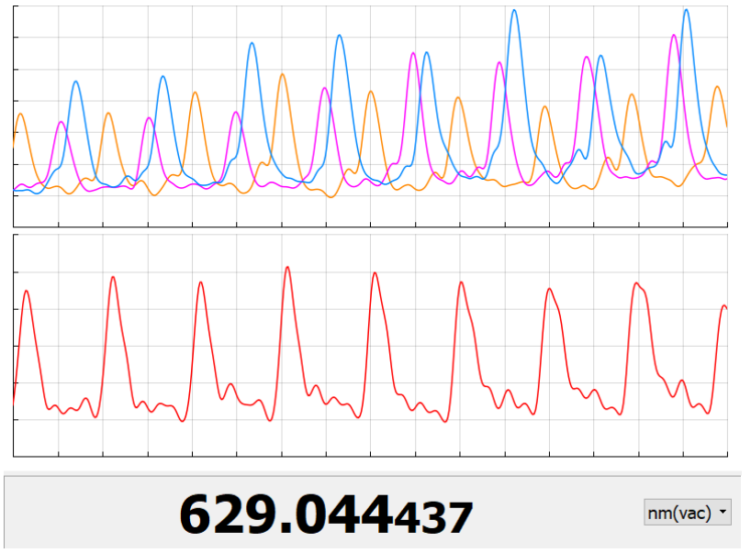
Task: Open the nm(vac) unit dropdown
Action: tap(688, 514)
